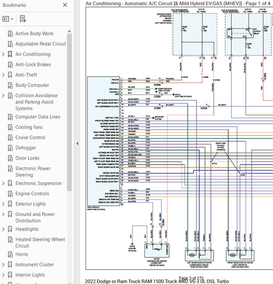The height and width of the screenshot is (284, 273).
Task: Click the Cooling Fans bookmark icon
Action: (10, 127)
